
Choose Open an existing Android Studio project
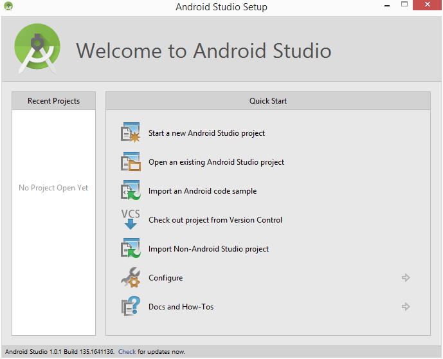pyautogui.click(x=216, y=162)
